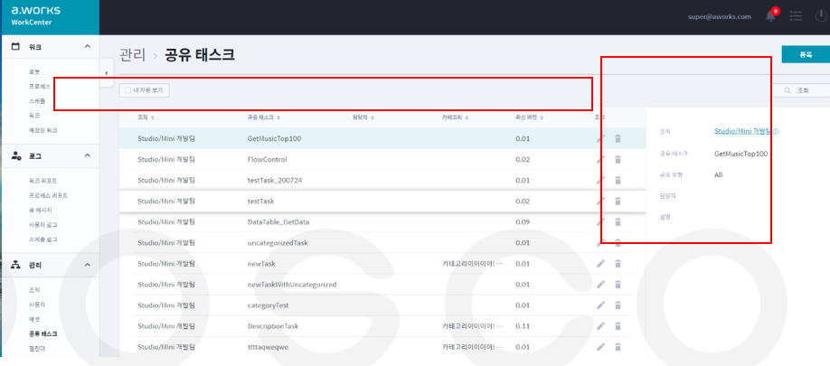
Task: Select the testTask_200724 task name
Action: pos(275,181)
